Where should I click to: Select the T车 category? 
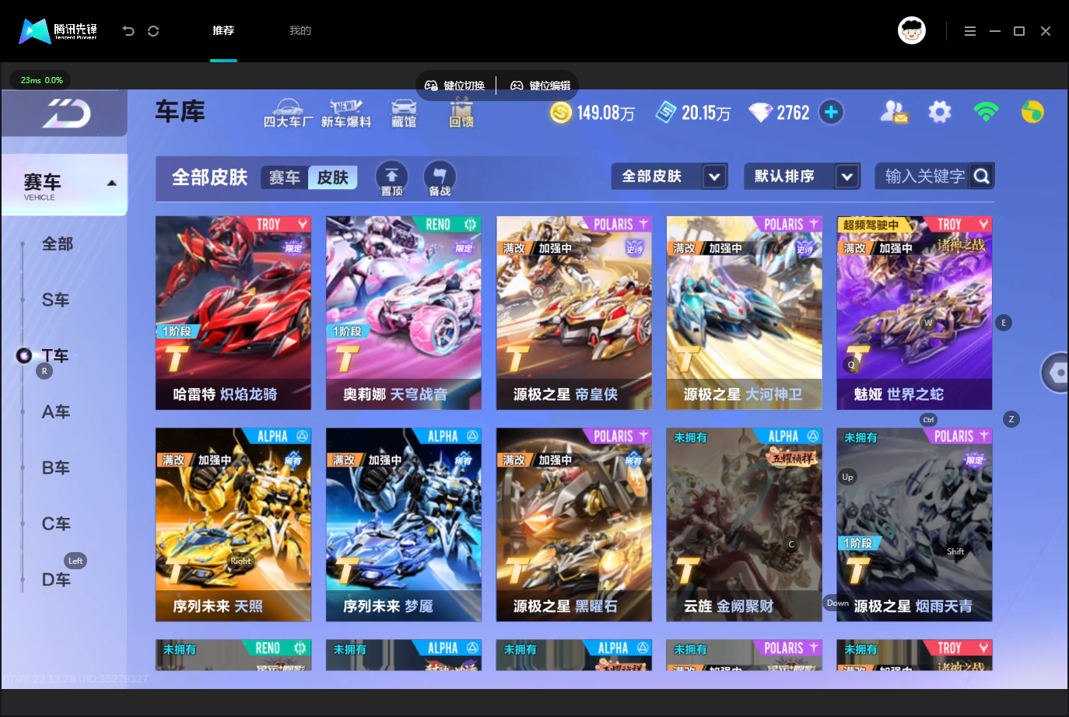coord(55,356)
